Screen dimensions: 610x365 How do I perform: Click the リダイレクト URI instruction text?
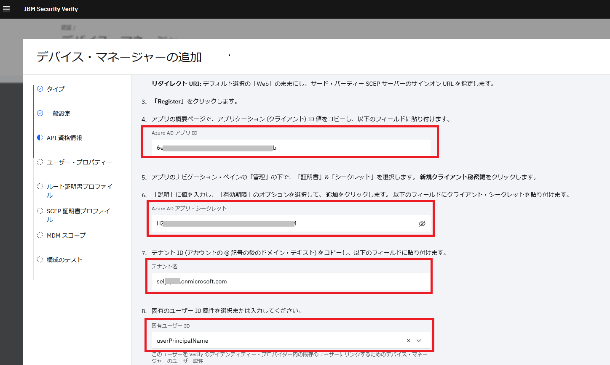(x=324, y=84)
